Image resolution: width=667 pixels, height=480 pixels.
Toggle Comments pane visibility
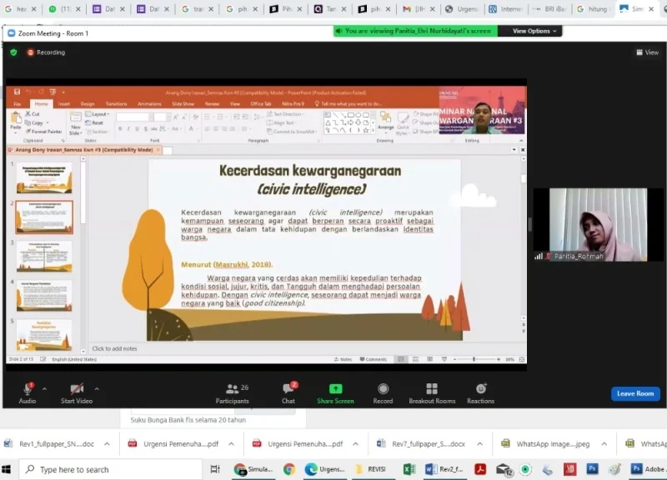374,358
